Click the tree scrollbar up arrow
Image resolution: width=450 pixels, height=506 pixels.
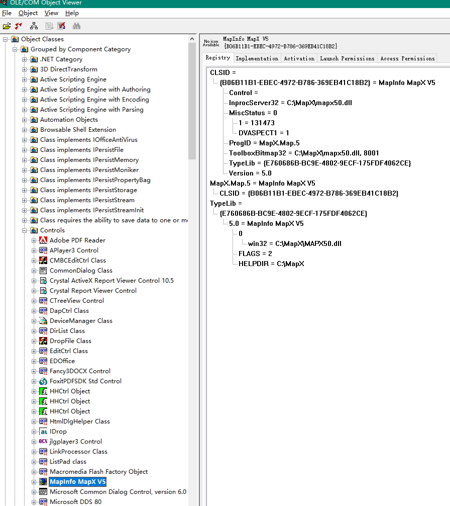pos(192,39)
